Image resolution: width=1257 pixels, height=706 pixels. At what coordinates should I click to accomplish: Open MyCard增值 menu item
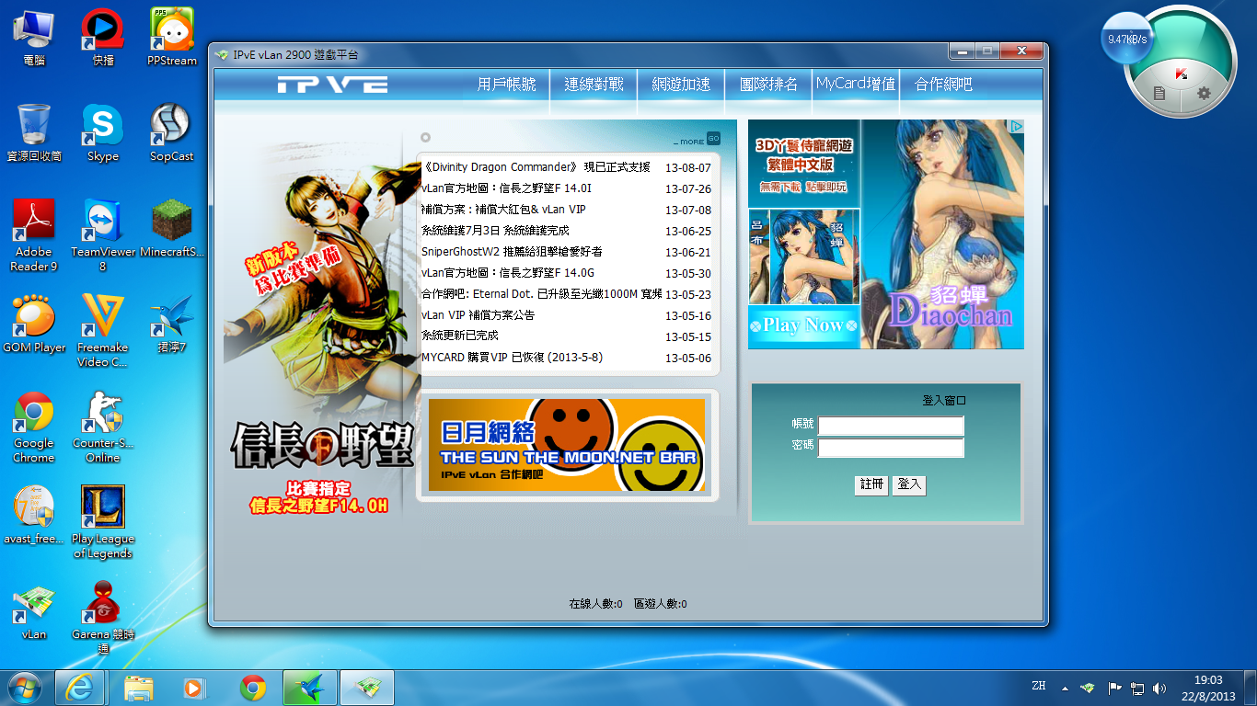[855, 85]
